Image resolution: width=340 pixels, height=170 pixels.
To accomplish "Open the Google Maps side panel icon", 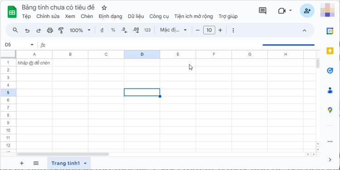I will pyautogui.click(x=330, y=110).
